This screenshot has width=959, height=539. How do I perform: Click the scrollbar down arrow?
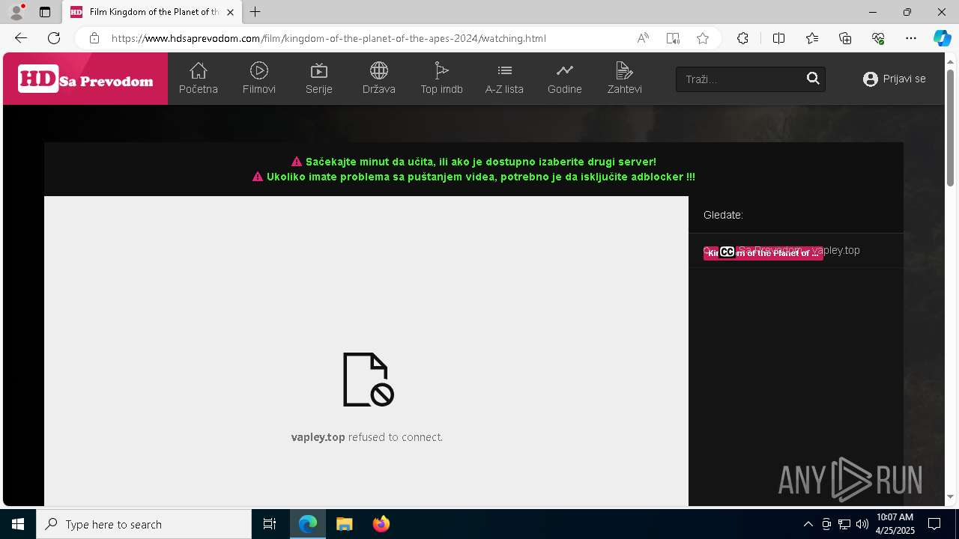click(950, 497)
